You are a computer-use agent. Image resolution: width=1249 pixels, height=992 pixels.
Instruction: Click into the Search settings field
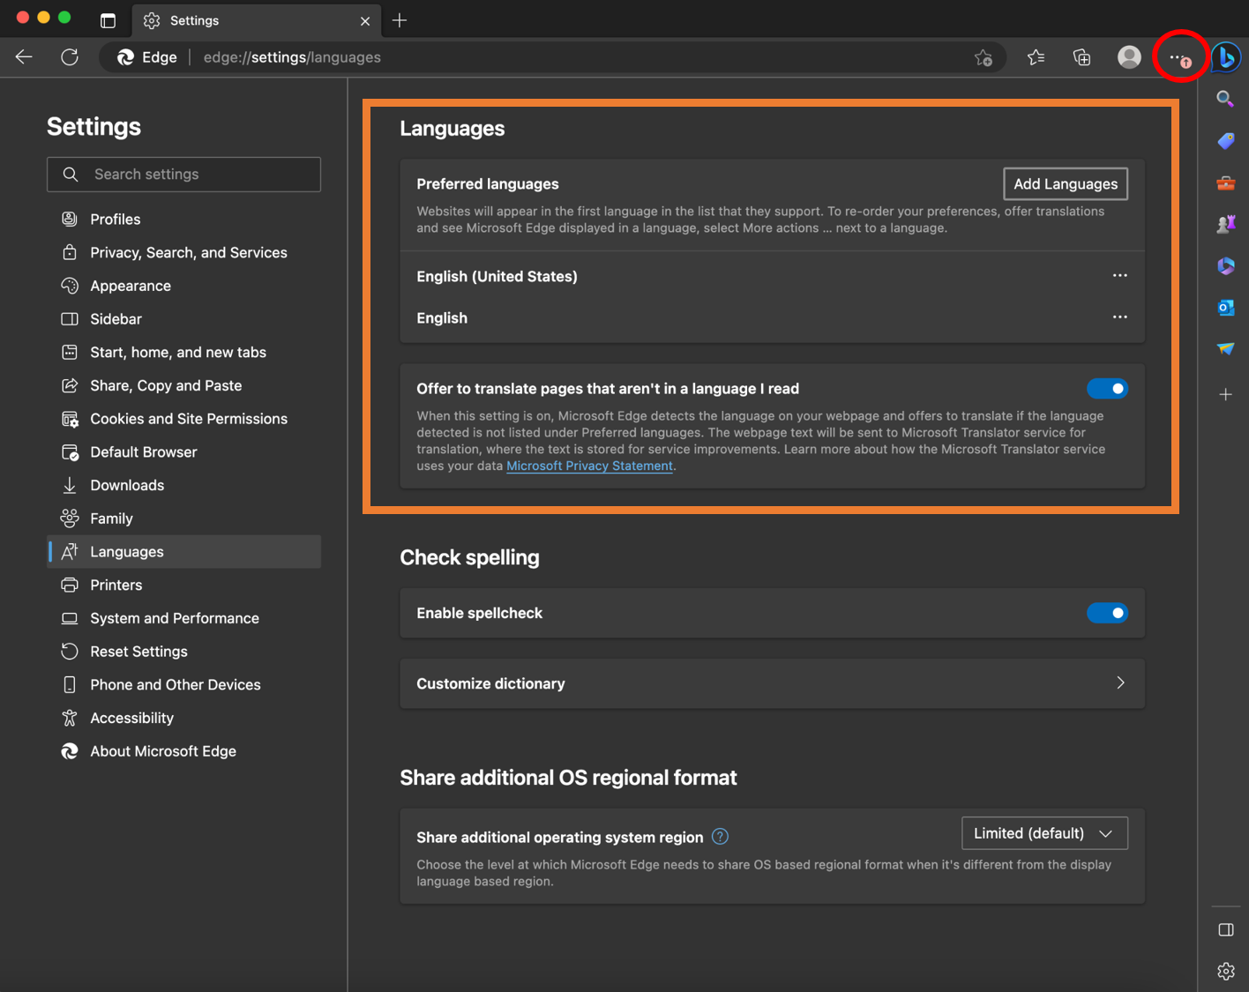(x=183, y=175)
